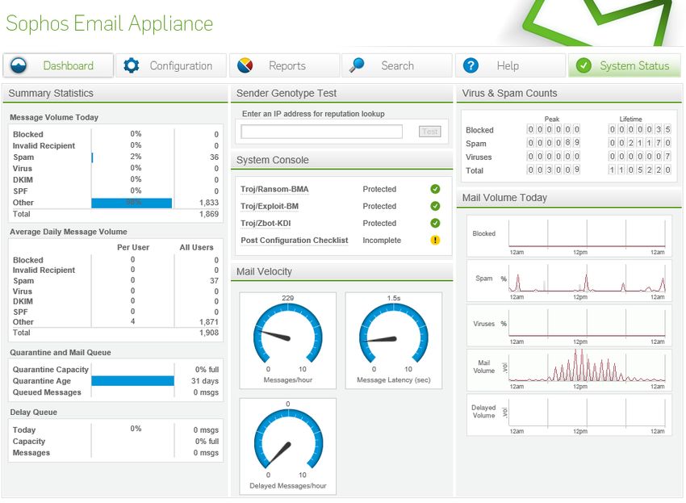This screenshot has height=503, width=686.
Task: Click the Peak column header
Action: pos(552,119)
